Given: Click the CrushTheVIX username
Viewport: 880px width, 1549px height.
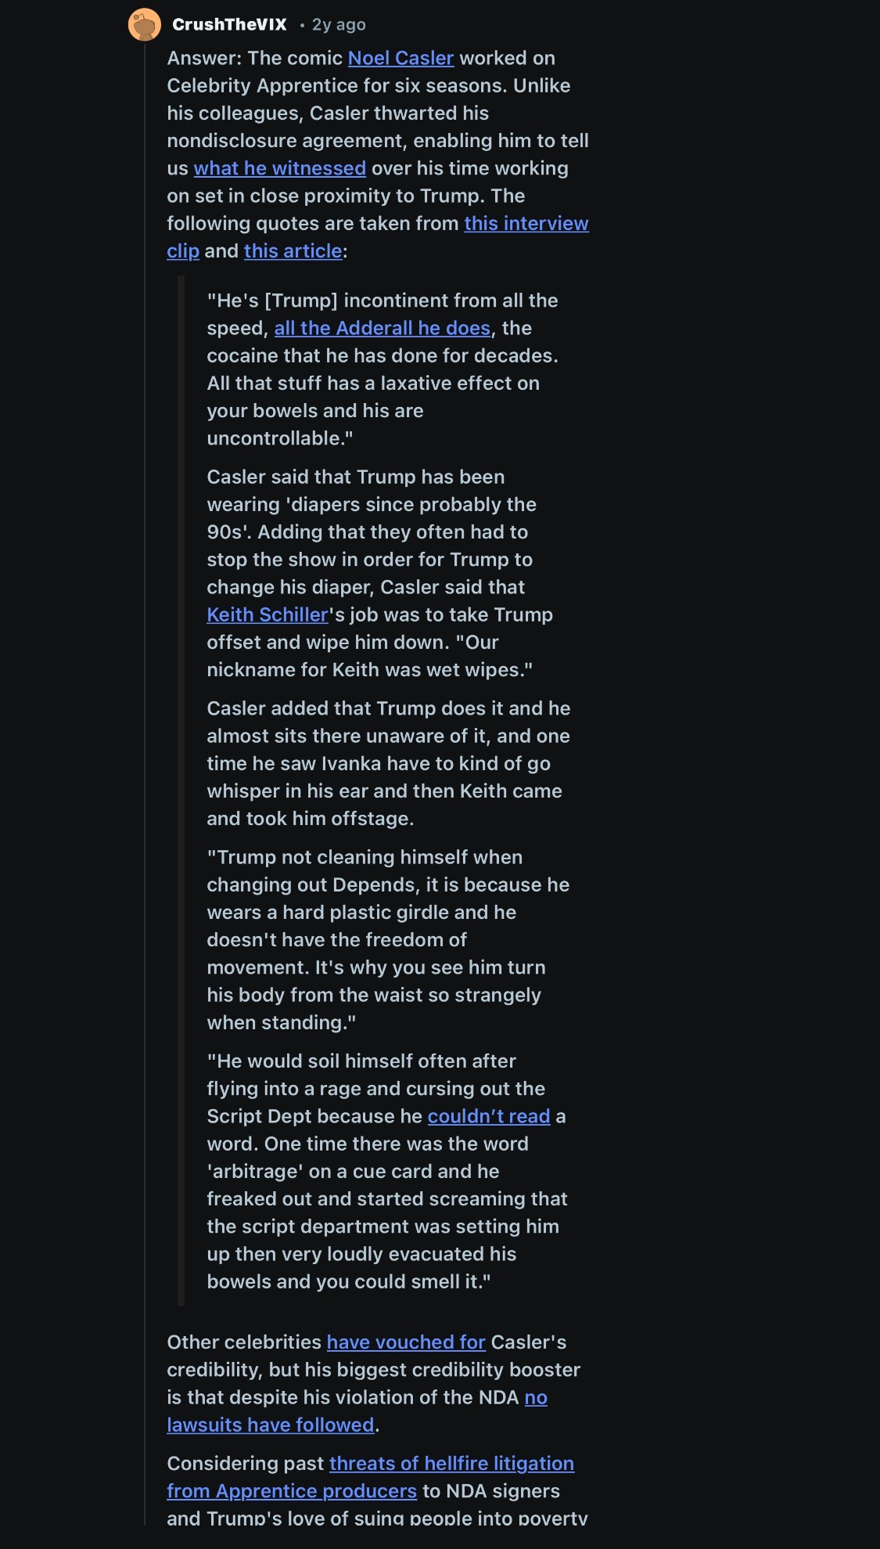Looking at the screenshot, I should [229, 25].
